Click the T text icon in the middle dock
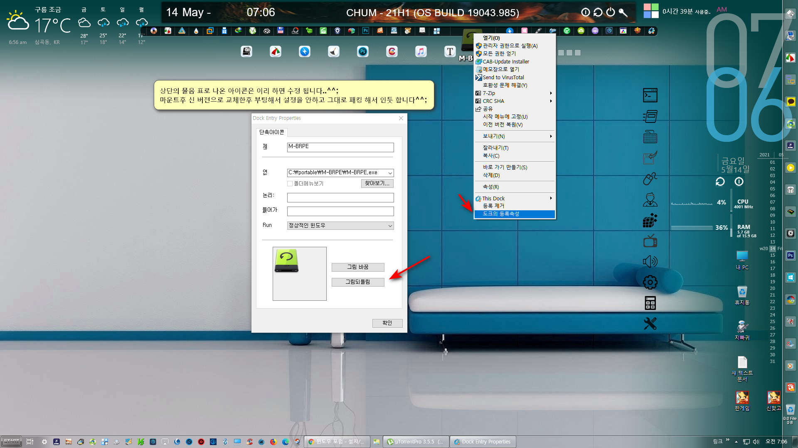Screen dimensions: 798x448 pyautogui.click(x=450, y=51)
